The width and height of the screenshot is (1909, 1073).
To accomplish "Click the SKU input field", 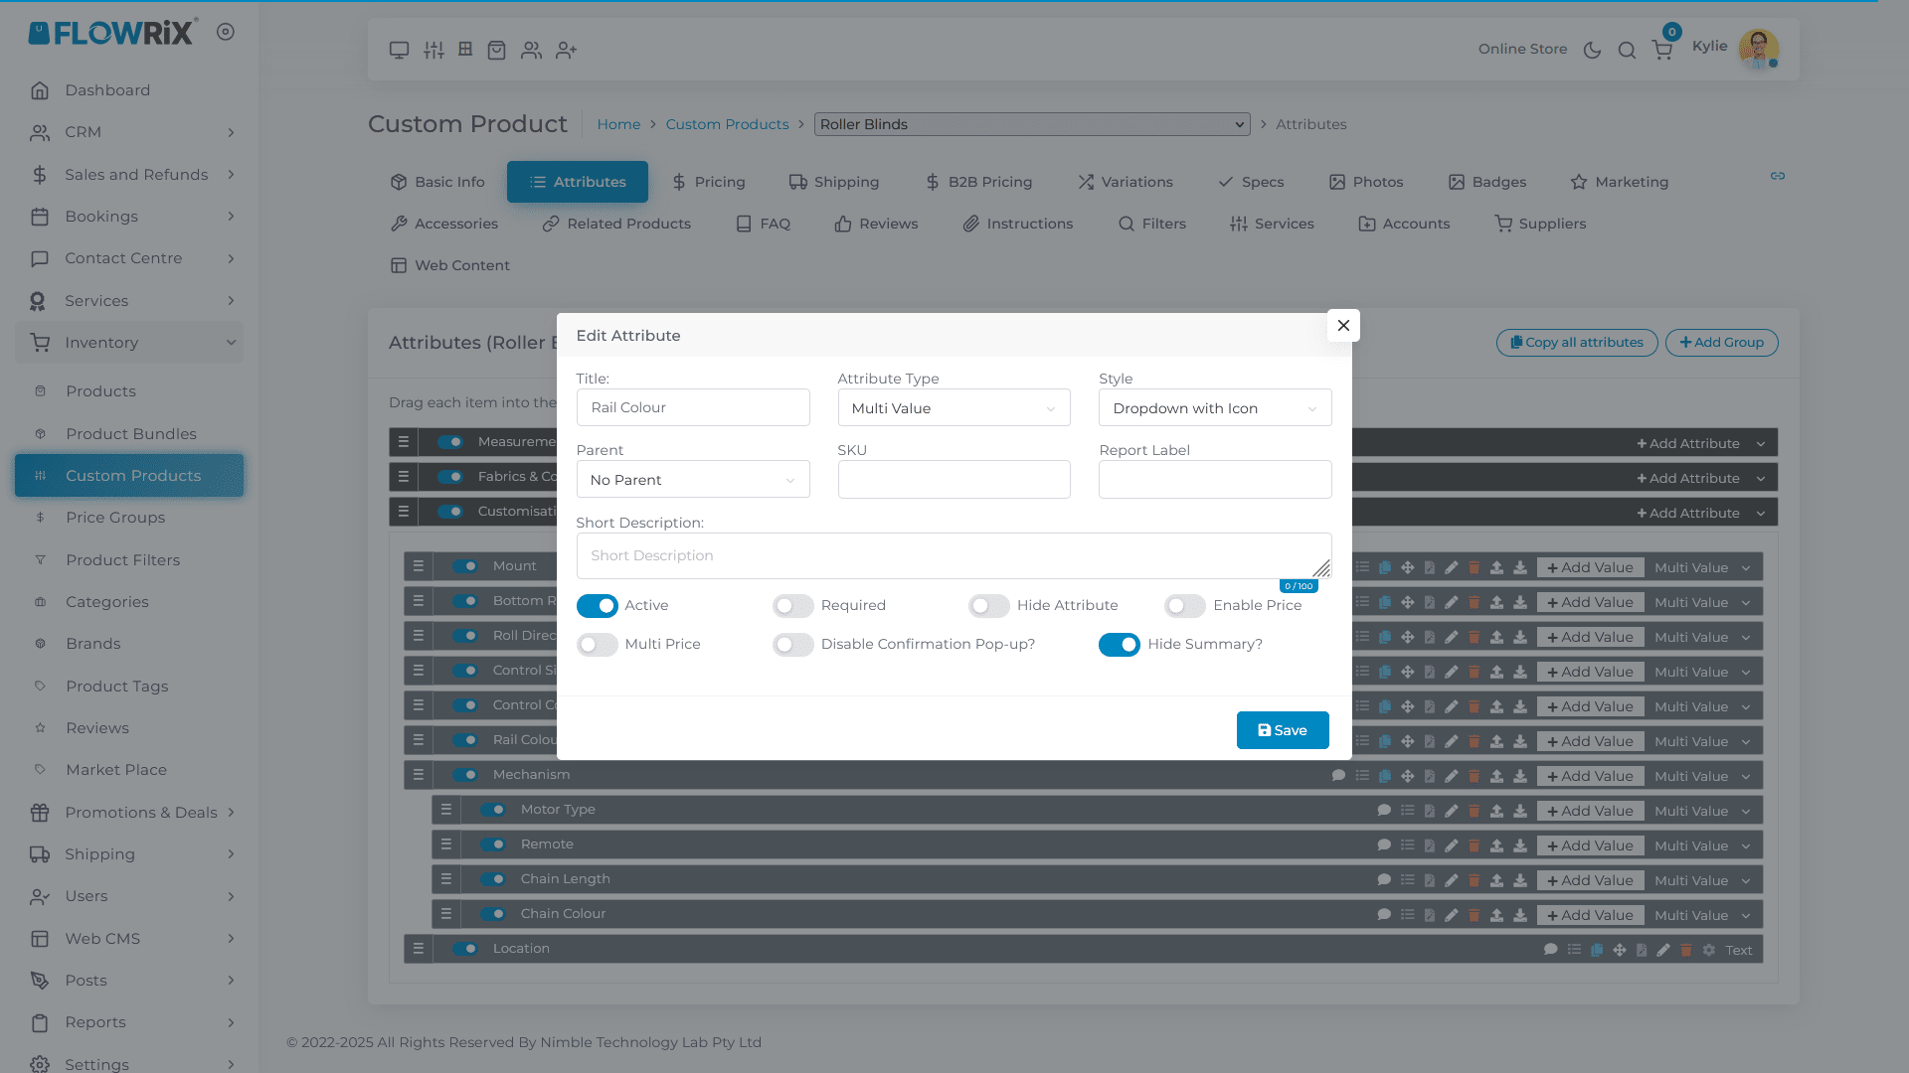I will [x=953, y=480].
